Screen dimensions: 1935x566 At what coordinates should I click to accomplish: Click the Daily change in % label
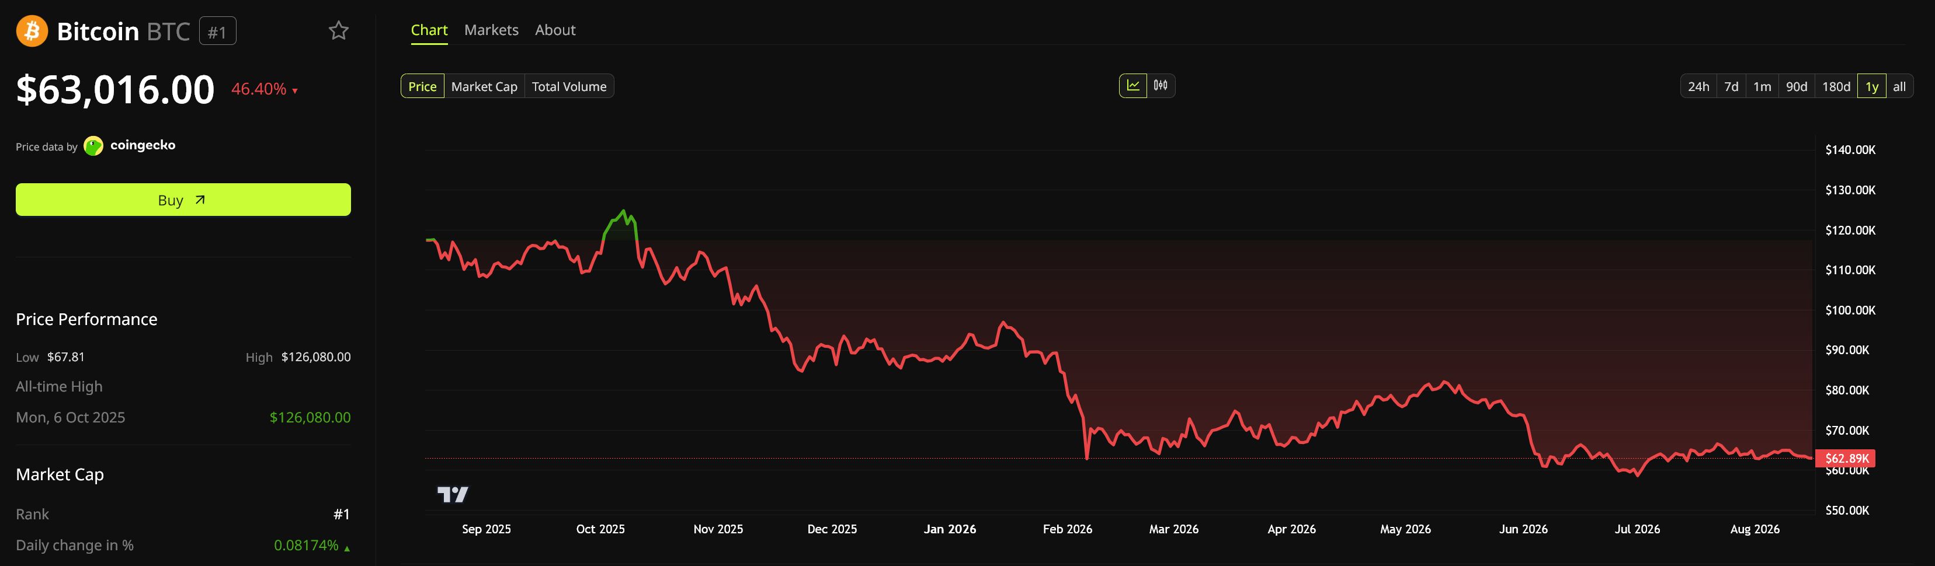point(74,545)
